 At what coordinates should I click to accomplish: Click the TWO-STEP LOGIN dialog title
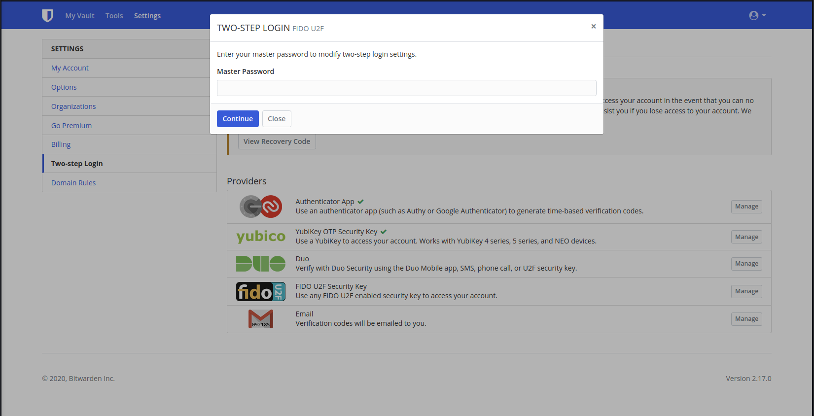coord(253,28)
